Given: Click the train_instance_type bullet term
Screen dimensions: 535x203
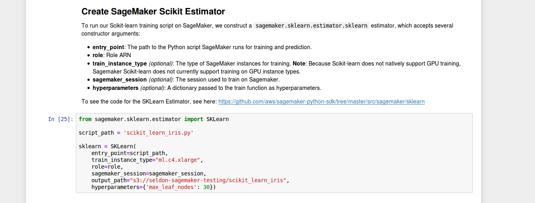Looking at the screenshot, I should click(x=119, y=64).
